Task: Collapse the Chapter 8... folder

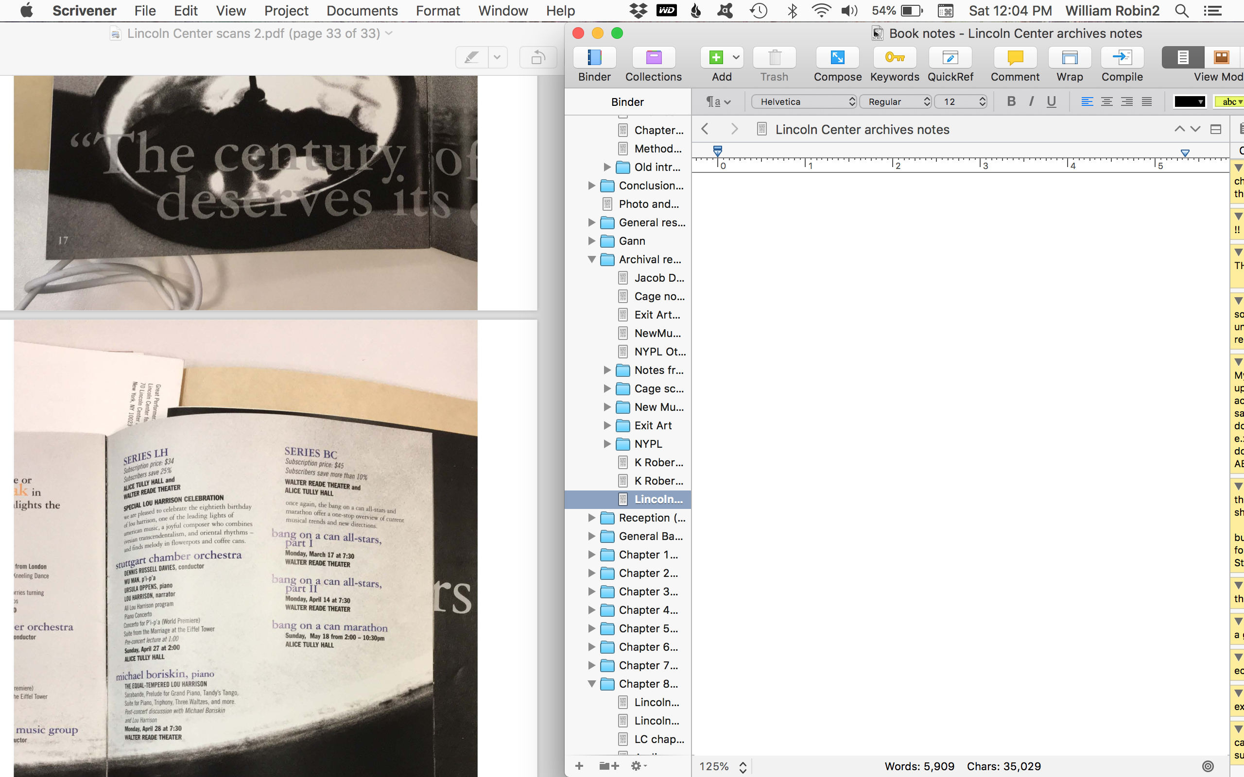Action: coord(592,684)
